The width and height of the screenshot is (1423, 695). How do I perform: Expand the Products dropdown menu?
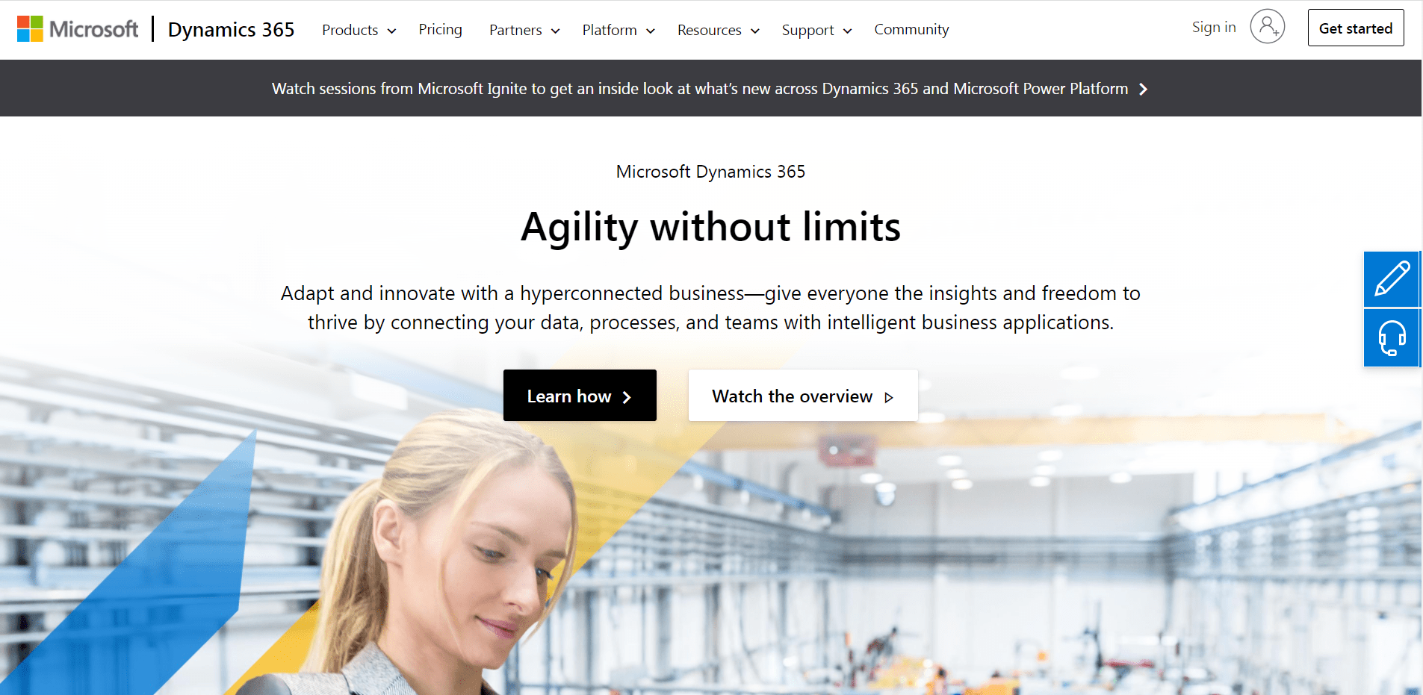pos(359,30)
